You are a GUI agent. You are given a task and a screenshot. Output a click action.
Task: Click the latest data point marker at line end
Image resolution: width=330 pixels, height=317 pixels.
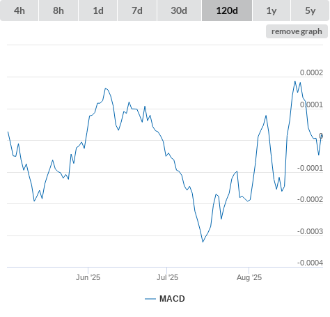coord(321,136)
